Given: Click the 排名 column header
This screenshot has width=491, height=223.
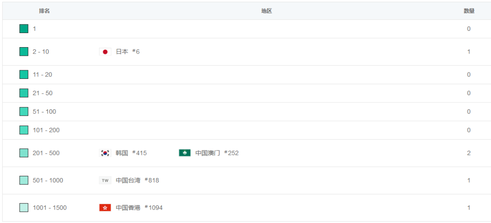Looking at the screenshot, I should (x=45, y=11).
